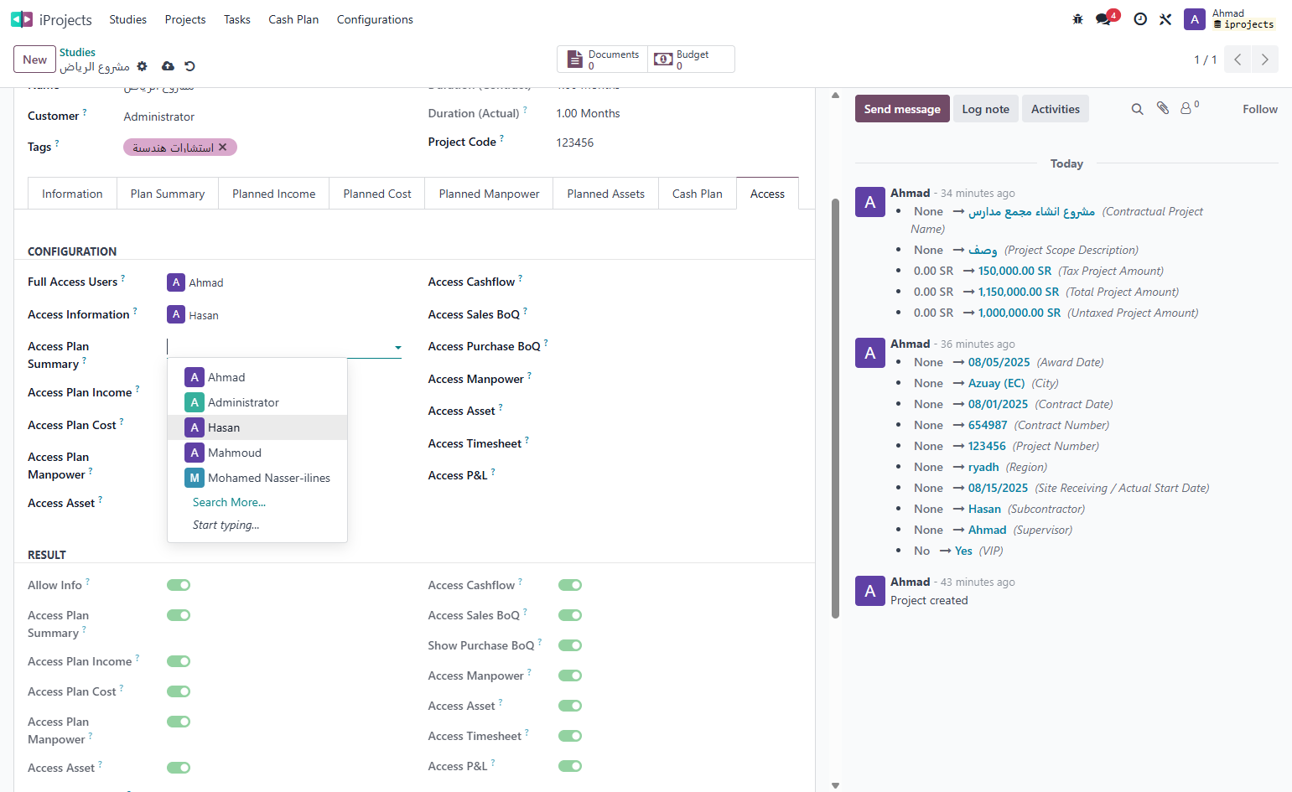Go to next record arrow

tap(1265, 60)
